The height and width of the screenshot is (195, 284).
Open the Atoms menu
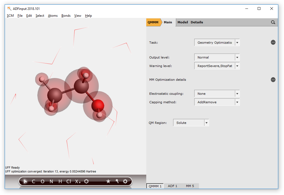pyautogui.click(x=53, y=16)
